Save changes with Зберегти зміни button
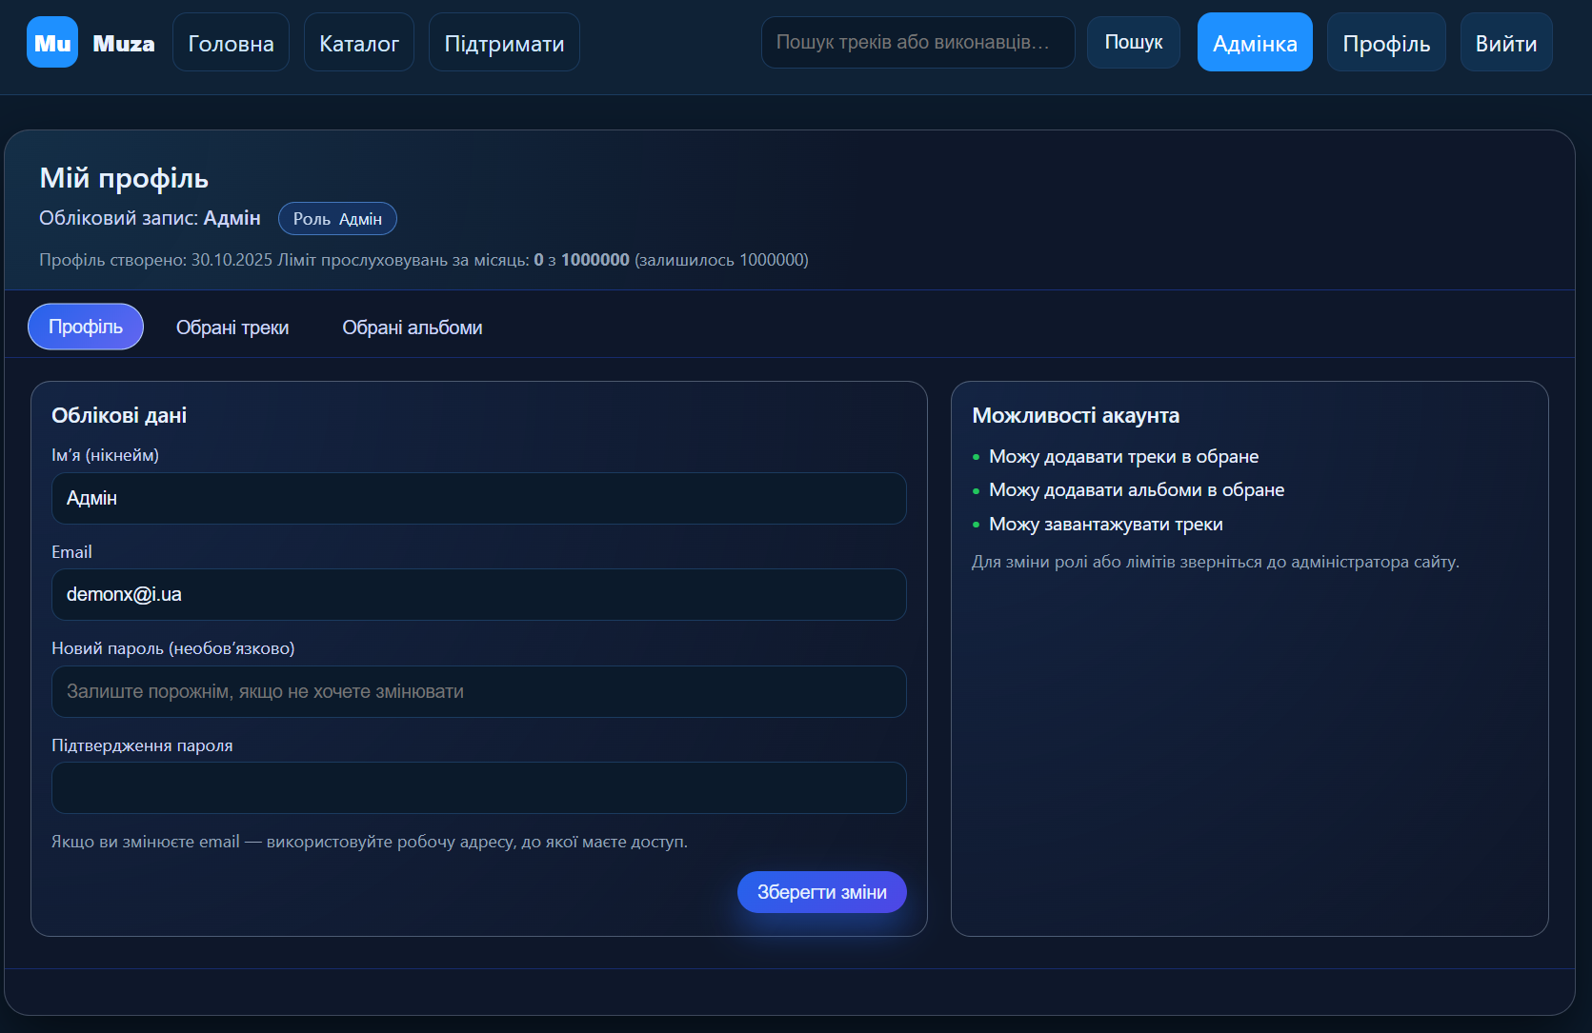Viewport: 1592px width, 1033px height. pos(821,892)
